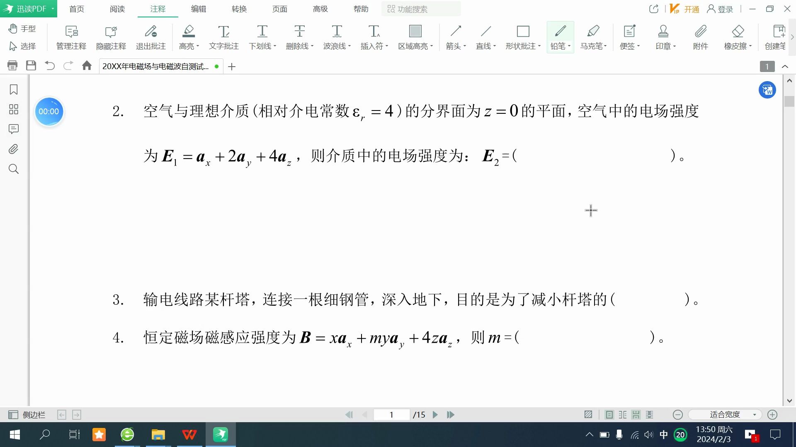Open search panel in left sidebar
The width and height of the screenshot is (796, 447).
pos(14,169)
